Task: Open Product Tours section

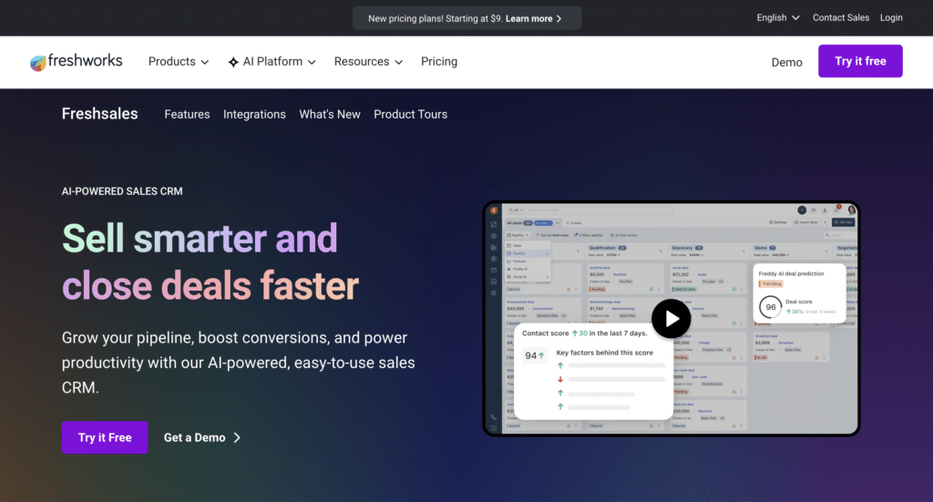Action: point(411,114)
